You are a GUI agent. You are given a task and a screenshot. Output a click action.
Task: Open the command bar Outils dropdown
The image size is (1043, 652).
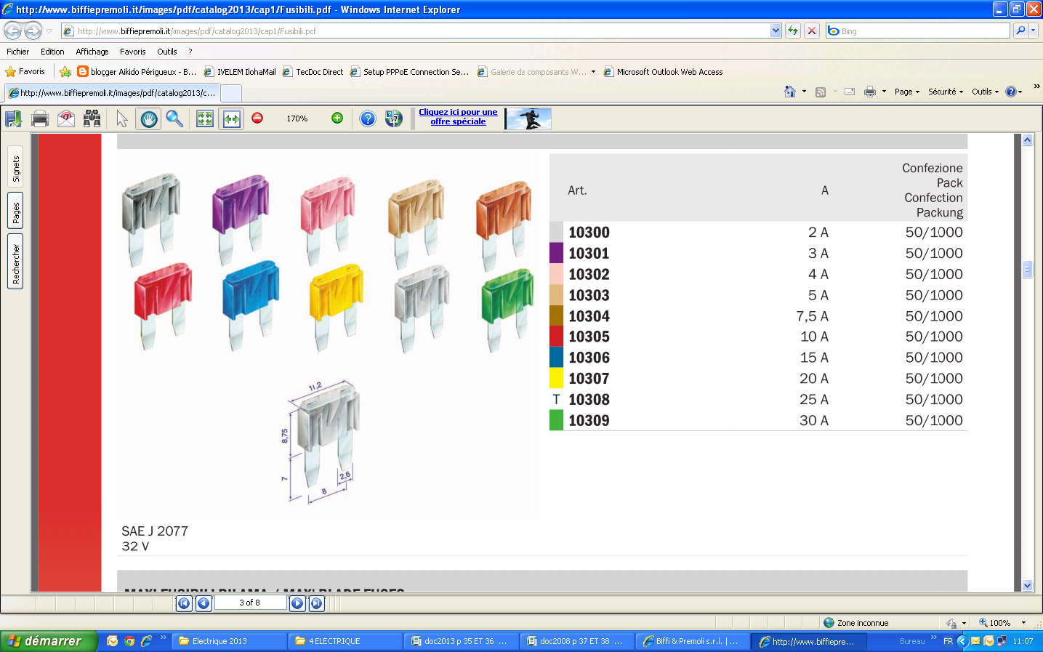(985, 92)
